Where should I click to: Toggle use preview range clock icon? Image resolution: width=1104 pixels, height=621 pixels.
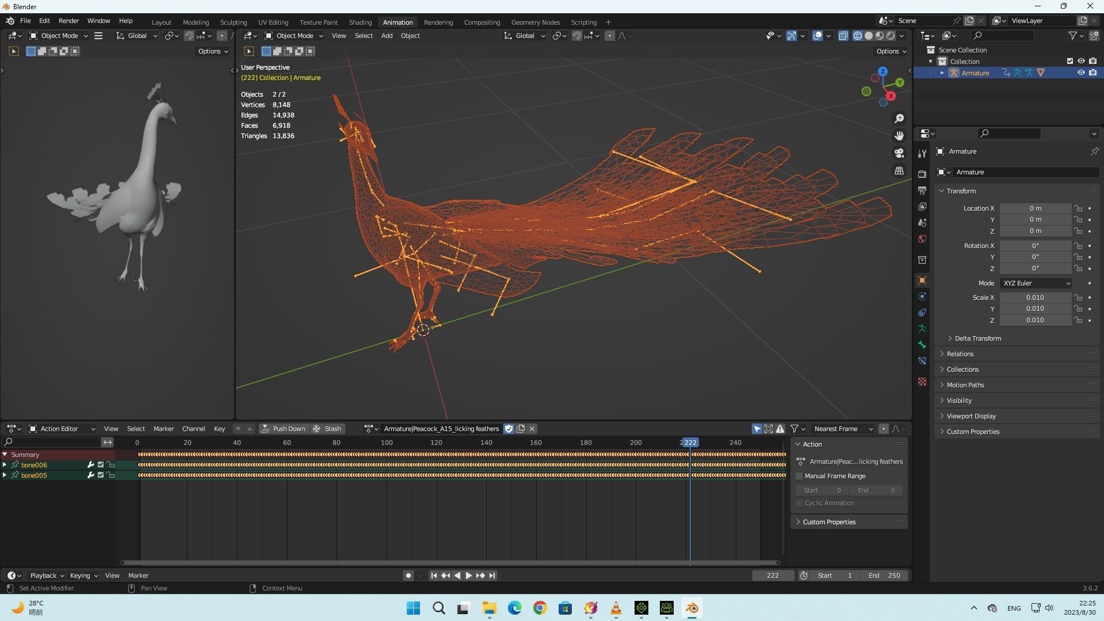pos(804,576)
